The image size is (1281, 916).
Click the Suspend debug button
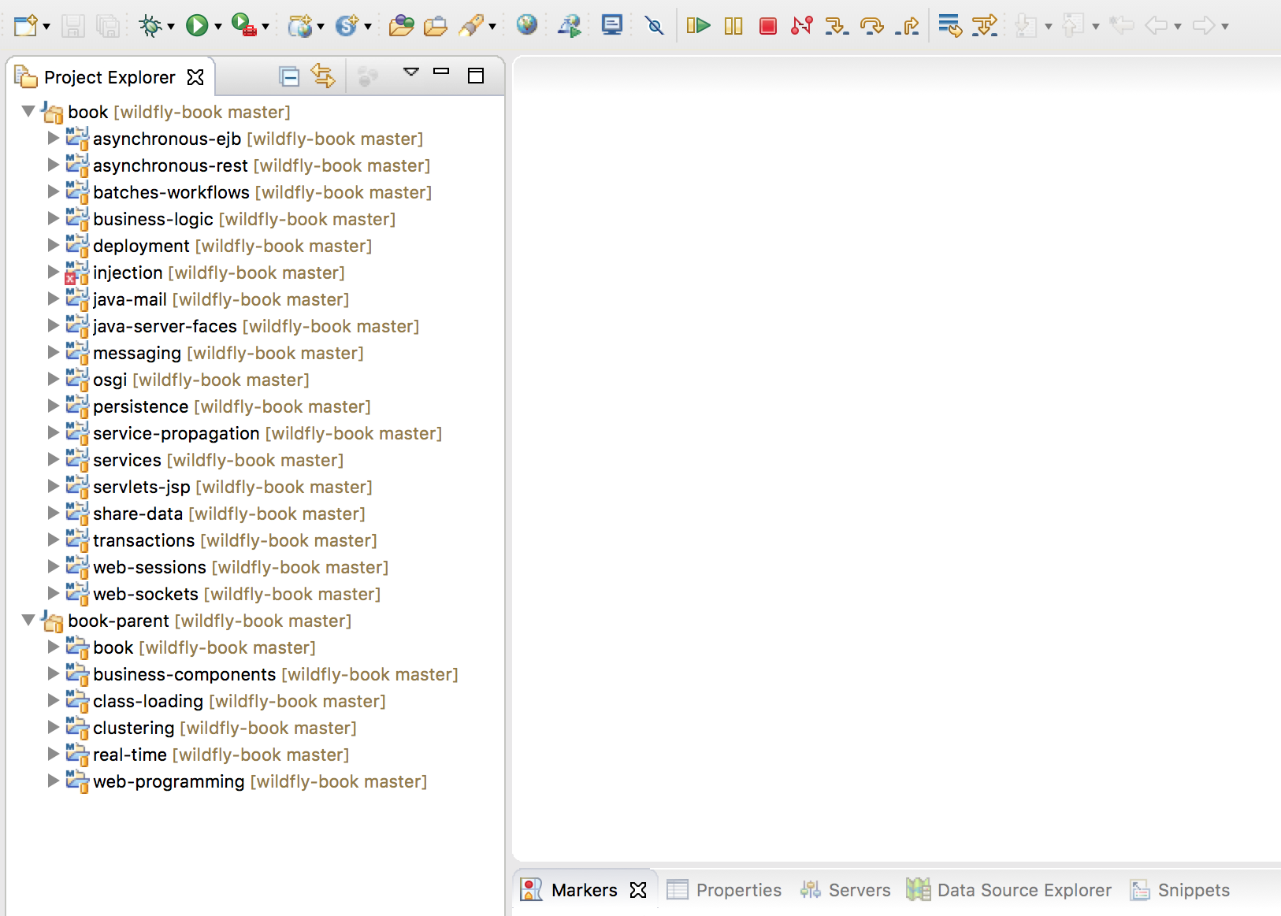point(733,26)
